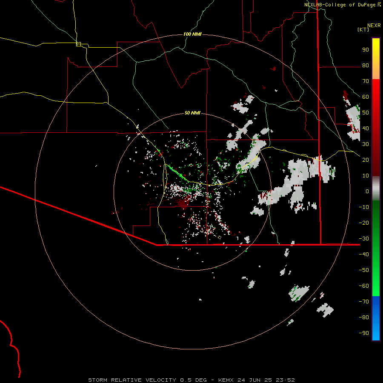Click the 90 value on velocity scale
The image size is (383, 383).
366,50
